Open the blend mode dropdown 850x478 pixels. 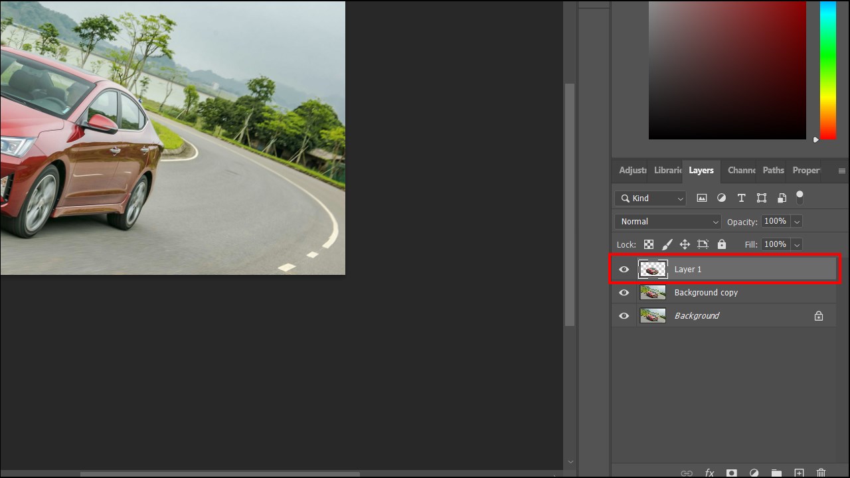click(667, 221)
